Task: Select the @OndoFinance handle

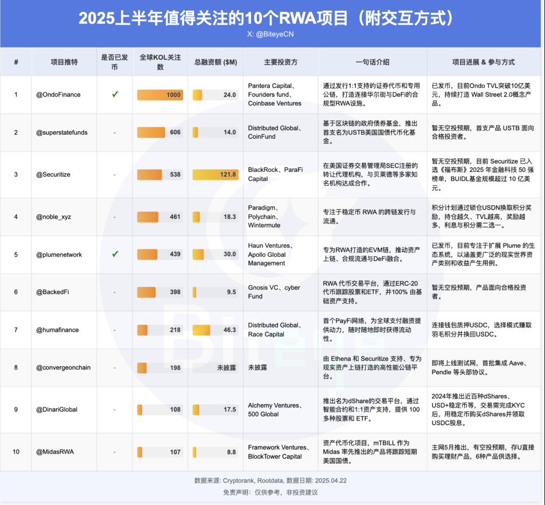Action: 58,95
